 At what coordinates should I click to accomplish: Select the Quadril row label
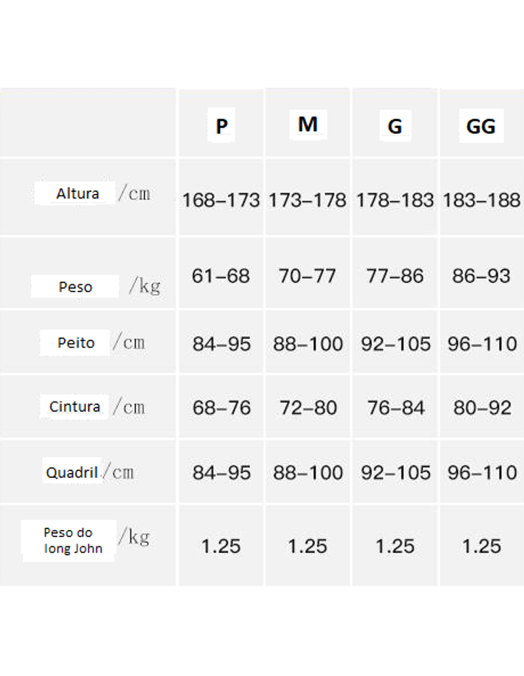[x=72, y=472]
